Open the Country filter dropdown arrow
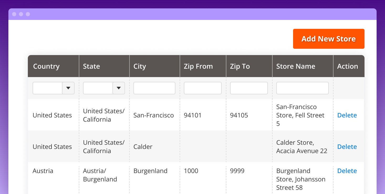Image resolution: width=385 pixels, height=194 pixels. [x=68, y=88]
